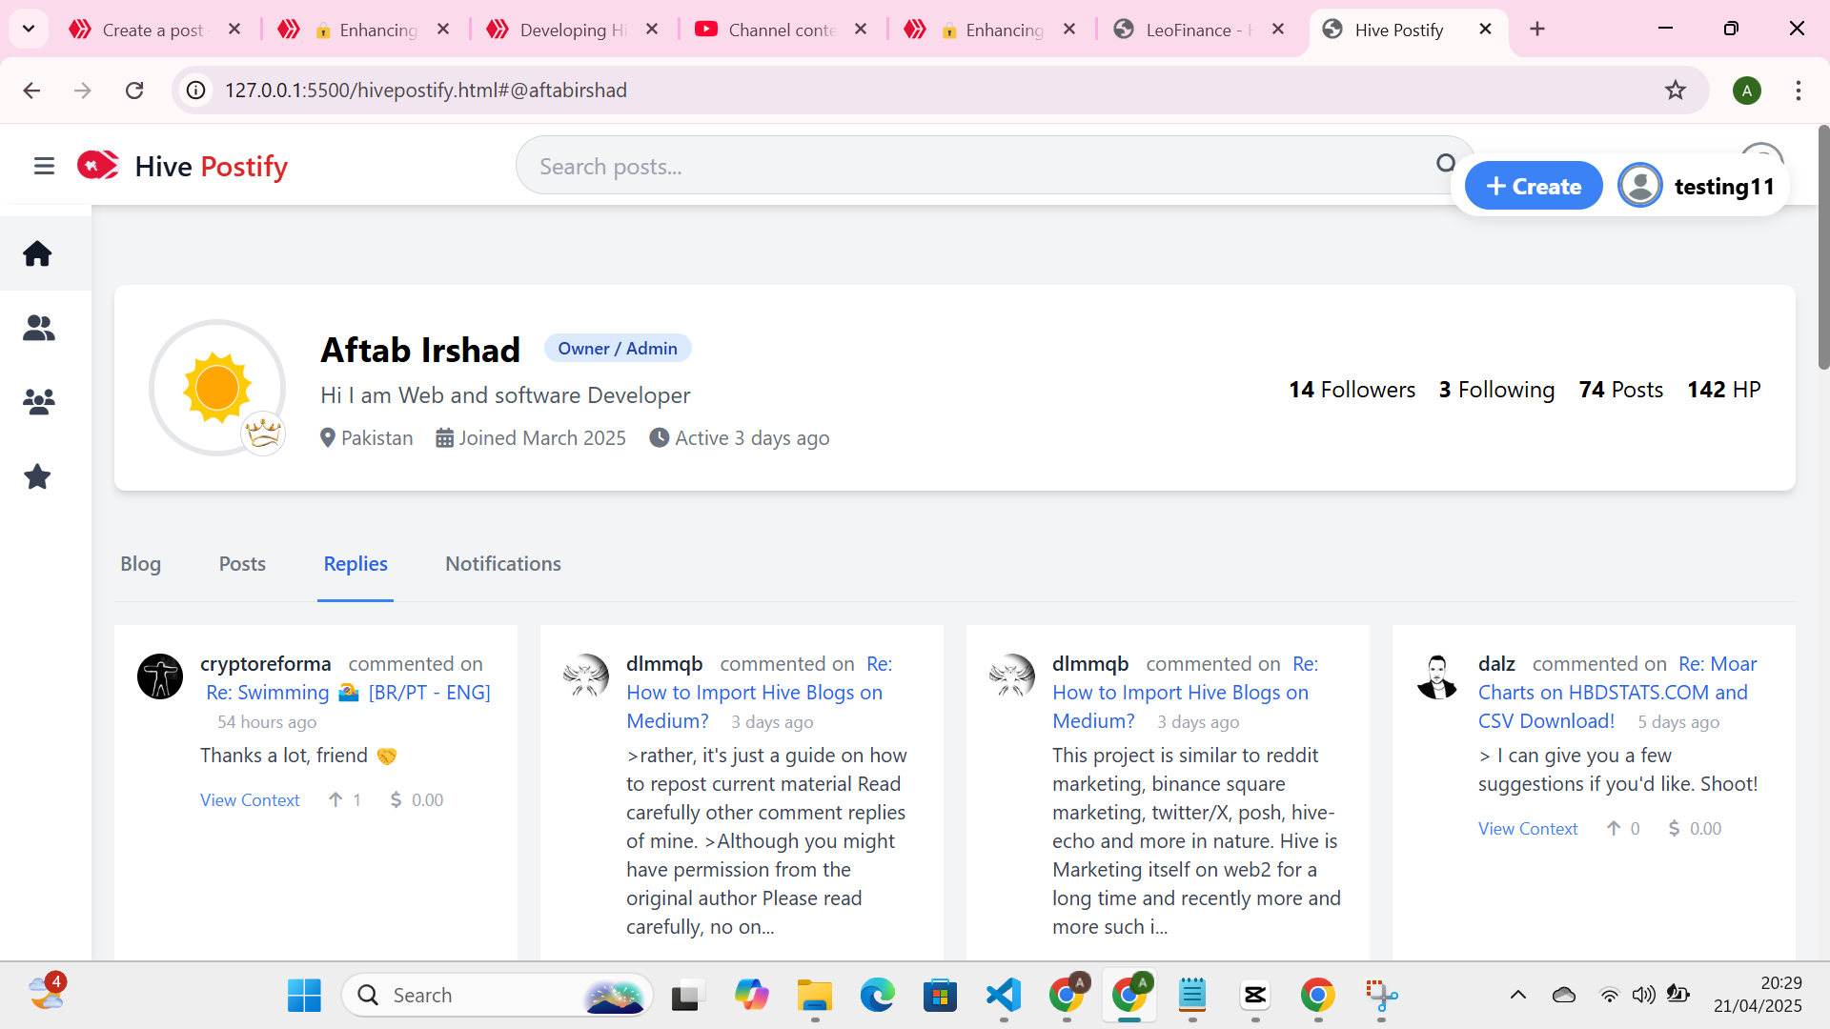Image resolution: width=1830 pixels, height=1029 pixels.
Task: Switch to the Posts tab
Action: click(242, 564)
